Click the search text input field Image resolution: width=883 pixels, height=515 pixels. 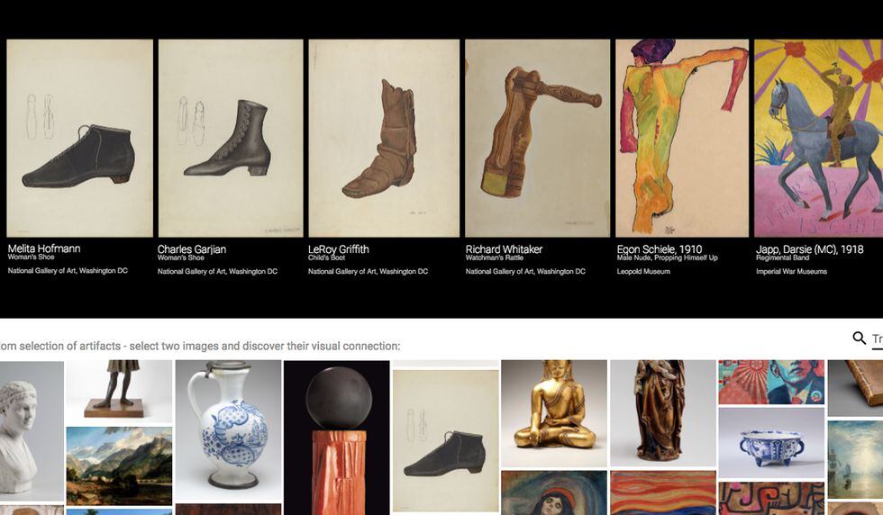pos(878,339)
